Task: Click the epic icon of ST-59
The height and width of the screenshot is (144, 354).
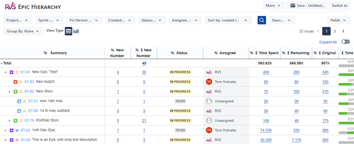Action: 11,140
